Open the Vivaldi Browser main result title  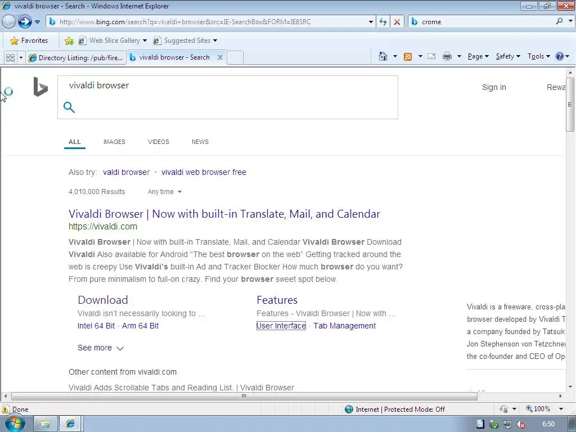coord(224,214)
